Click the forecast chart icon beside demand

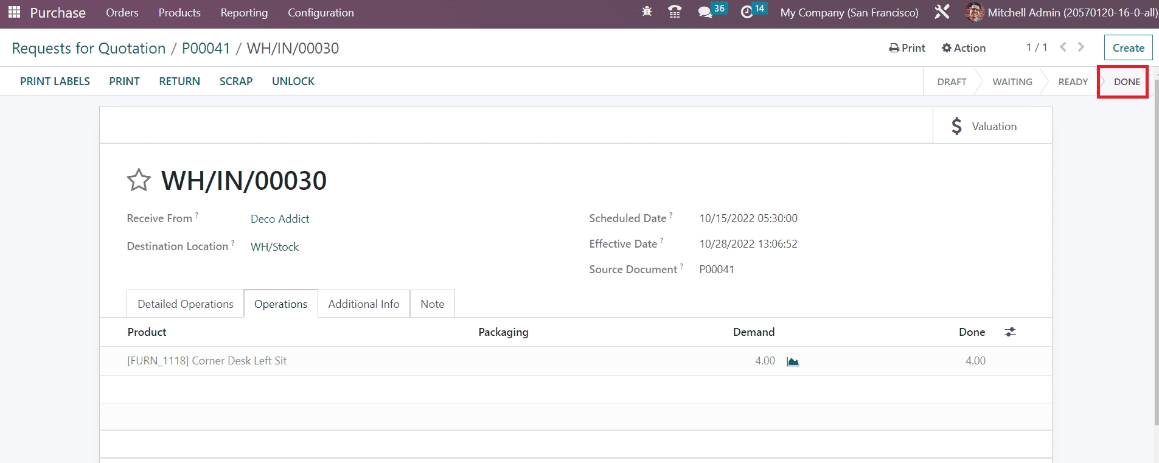[793, 361]
